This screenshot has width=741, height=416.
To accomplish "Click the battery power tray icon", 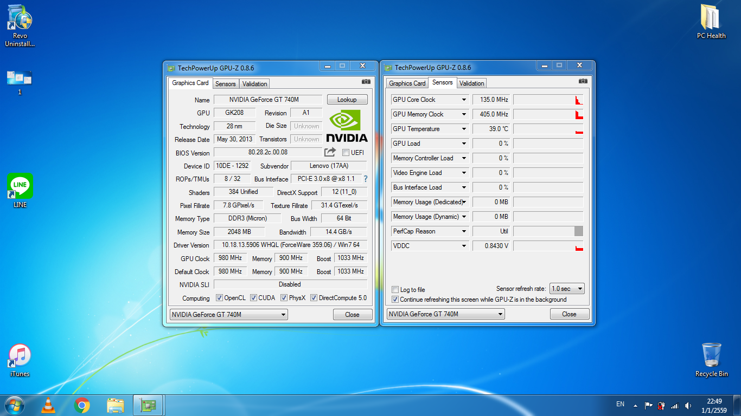I will coord(661,406).
